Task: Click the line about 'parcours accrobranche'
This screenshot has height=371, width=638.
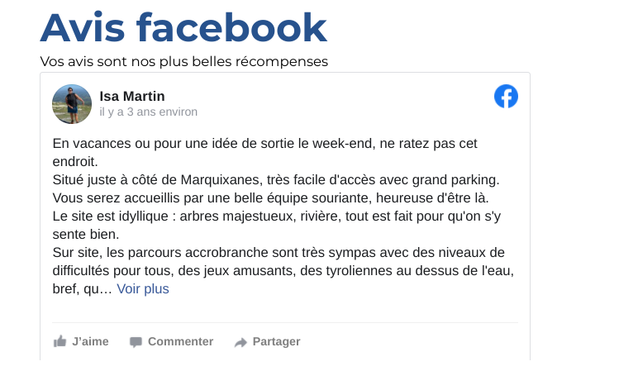Action: 279,253
